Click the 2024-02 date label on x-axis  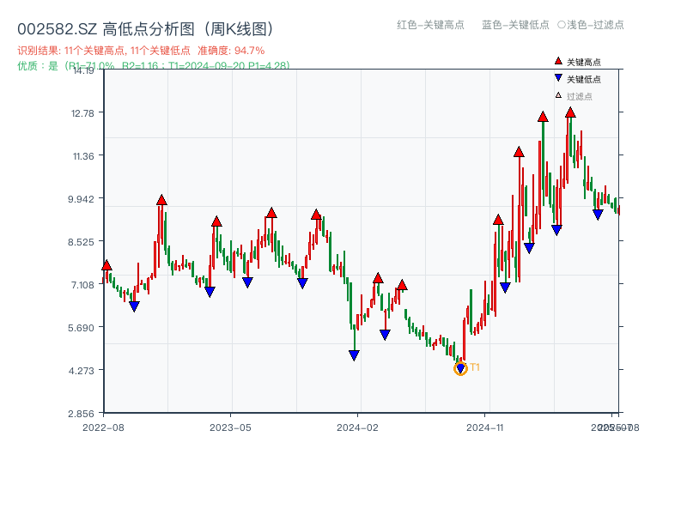[357, 425]
